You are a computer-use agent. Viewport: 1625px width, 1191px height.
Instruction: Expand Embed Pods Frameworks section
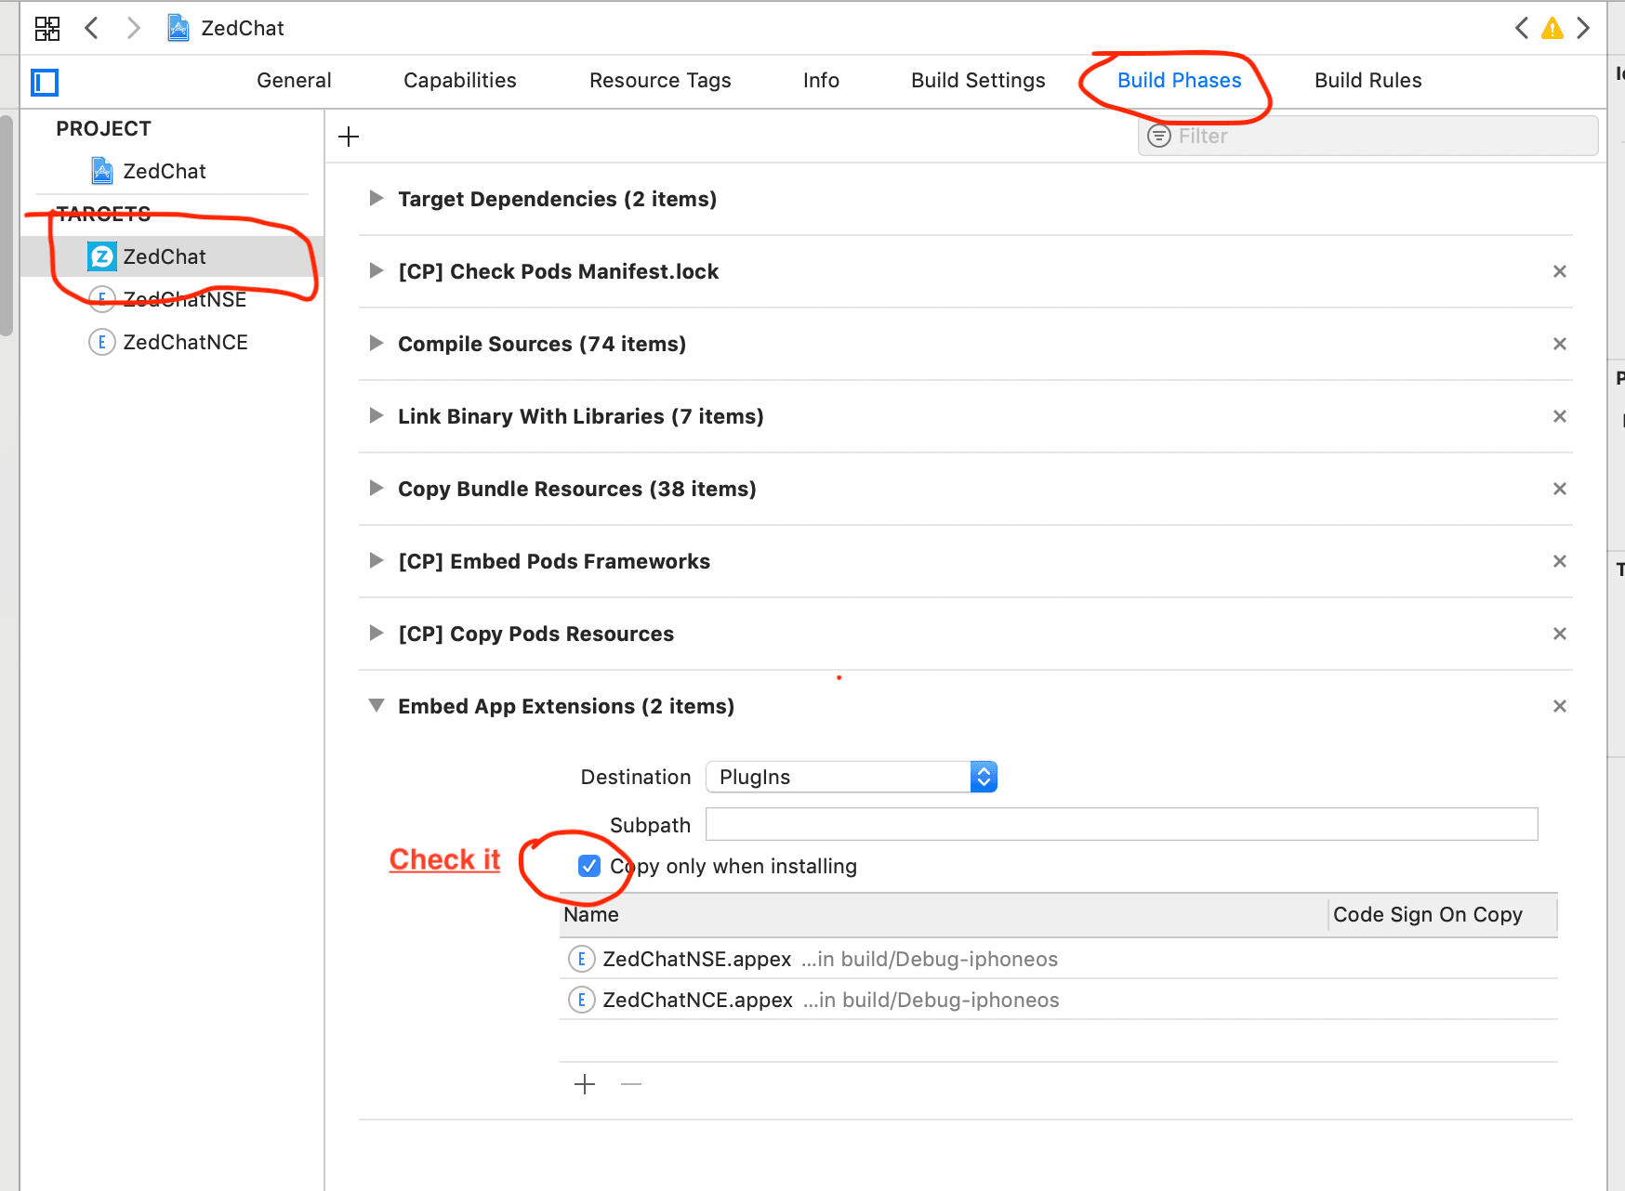377,560
